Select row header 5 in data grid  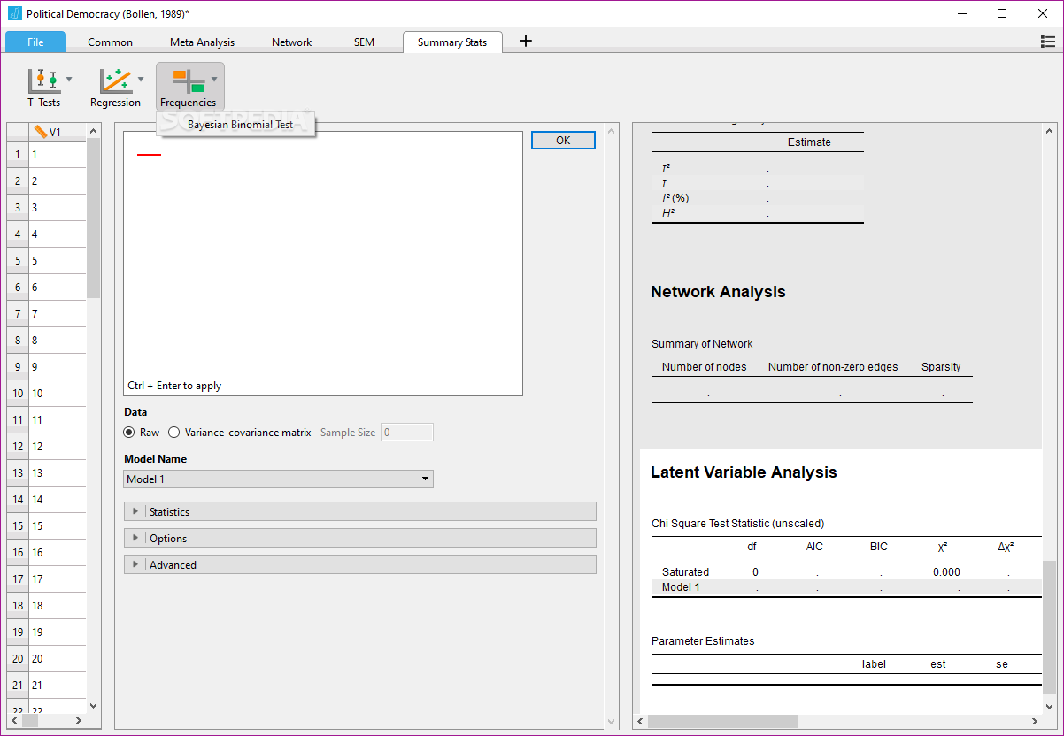18,261
